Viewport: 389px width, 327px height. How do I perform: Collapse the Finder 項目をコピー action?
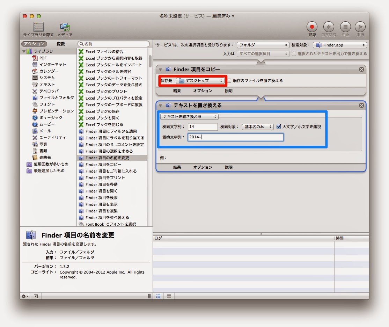(x=161, y=70)
